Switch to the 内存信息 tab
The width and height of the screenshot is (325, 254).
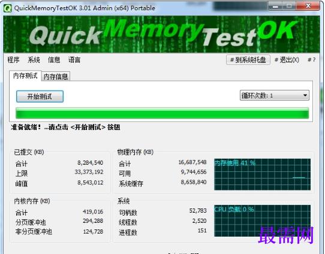click(x=56, y=77)
